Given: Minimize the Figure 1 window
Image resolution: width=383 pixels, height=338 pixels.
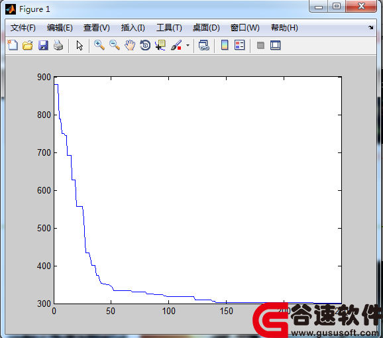Looking at the screenshot, I should [318, 6].
